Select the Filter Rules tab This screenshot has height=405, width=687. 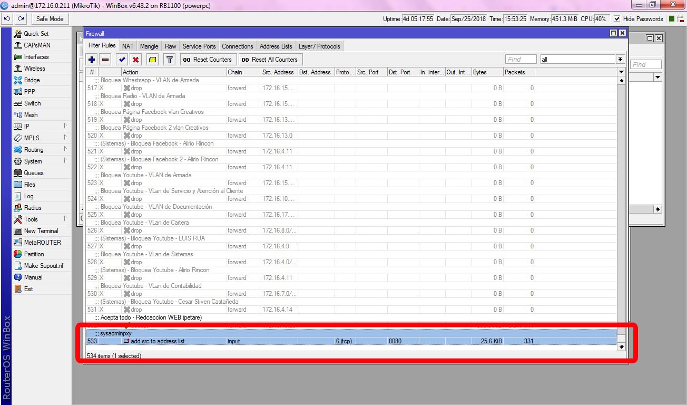pos(102,46)
